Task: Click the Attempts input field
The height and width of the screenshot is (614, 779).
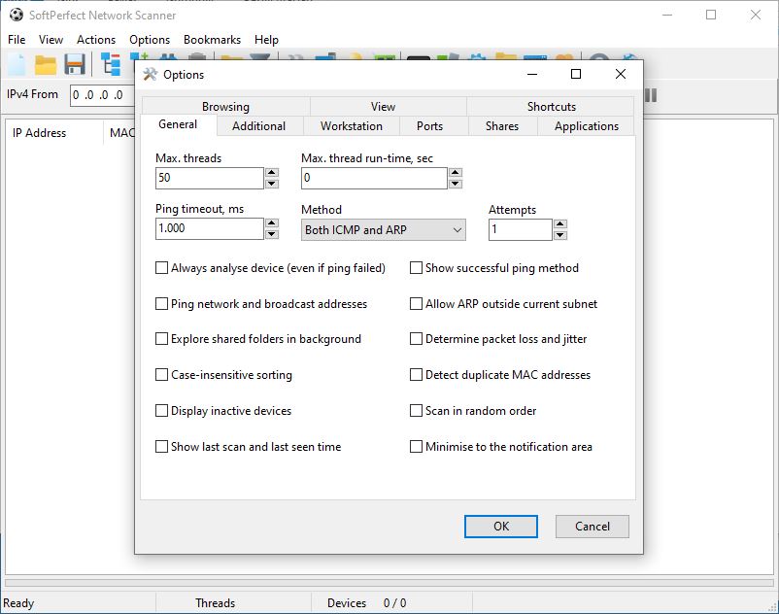Action: click(521, 229)
